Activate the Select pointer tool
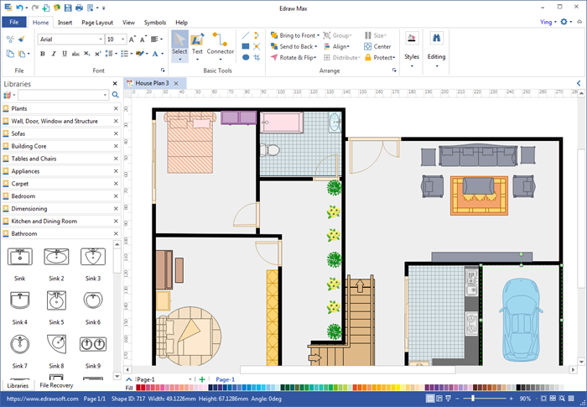This screenshot has width=587, height=407. [179, 44]
